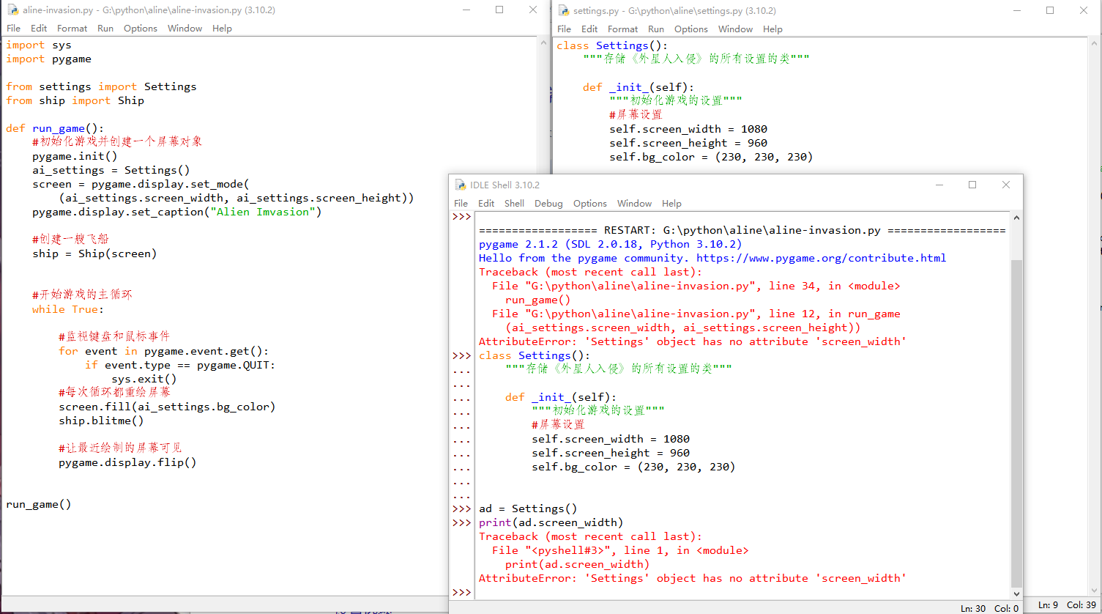Maximize the settings.py window
This screenshot has width=1102, height=614.
coord(1050,10)
